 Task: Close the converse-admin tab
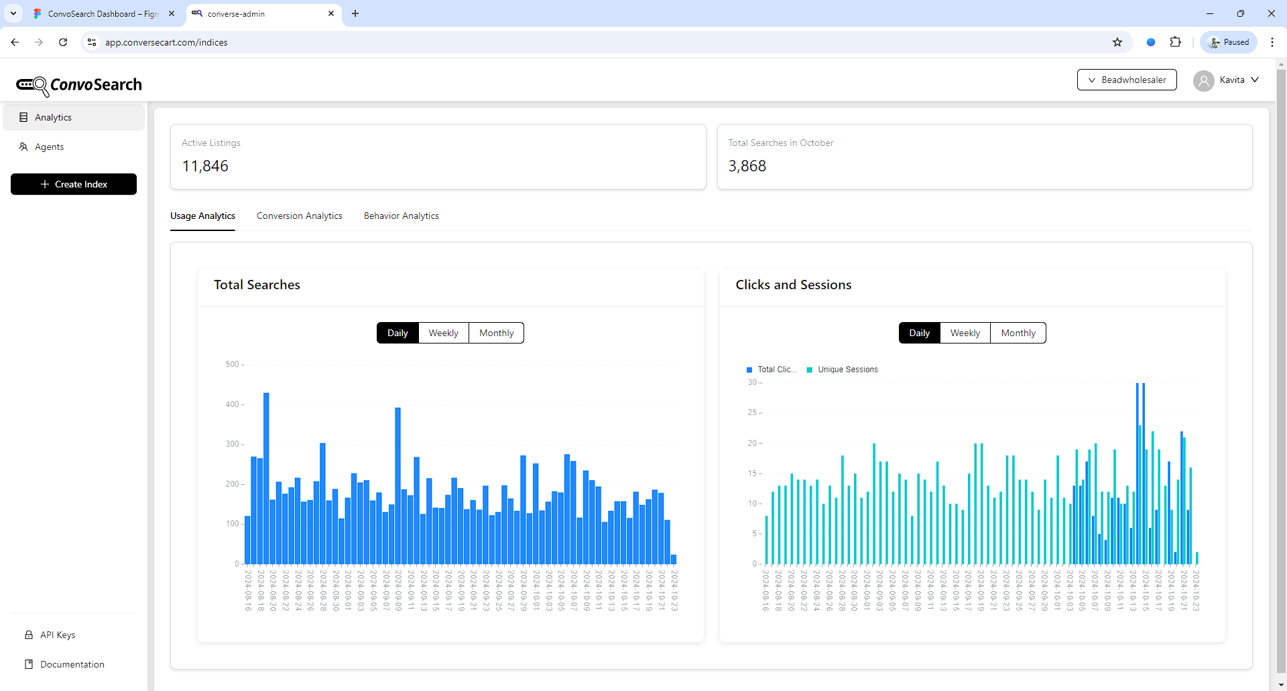[331, 13]
